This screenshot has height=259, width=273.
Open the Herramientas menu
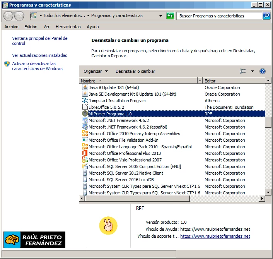click(x=68, y=27)
